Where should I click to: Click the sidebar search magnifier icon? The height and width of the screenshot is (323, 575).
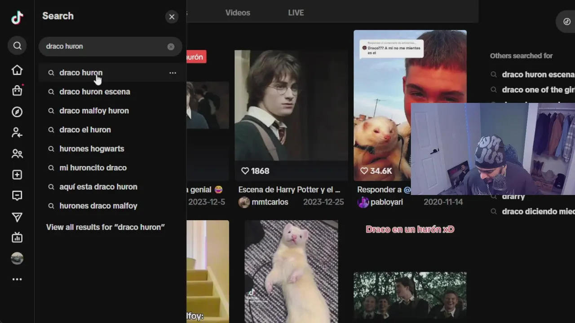[x=17, y=46]
